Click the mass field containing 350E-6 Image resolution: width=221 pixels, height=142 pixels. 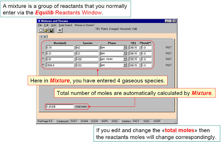[x=60, y=65]
